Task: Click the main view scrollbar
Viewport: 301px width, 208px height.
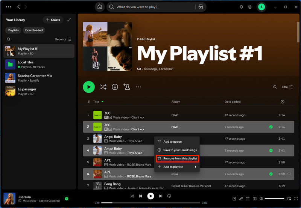Action: [298, 32]
